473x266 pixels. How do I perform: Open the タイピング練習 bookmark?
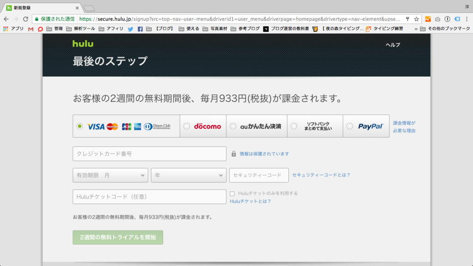(384, 29)
